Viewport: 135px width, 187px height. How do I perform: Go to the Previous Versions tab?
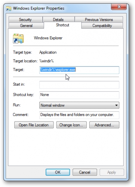click(x=99, y=19)
